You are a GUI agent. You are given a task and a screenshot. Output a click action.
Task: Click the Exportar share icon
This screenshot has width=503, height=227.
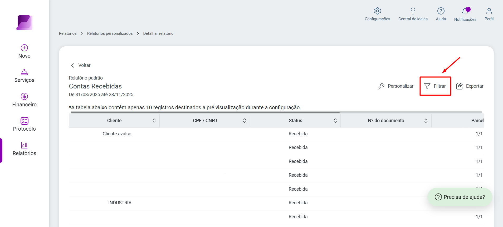[460, 86]
